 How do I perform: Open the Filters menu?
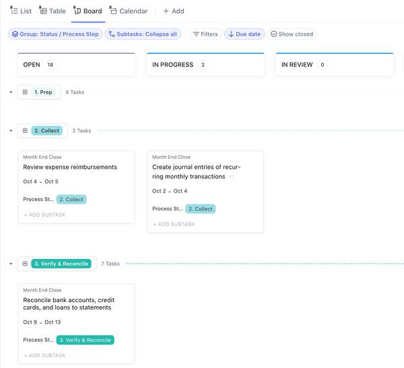pos(205,34)
